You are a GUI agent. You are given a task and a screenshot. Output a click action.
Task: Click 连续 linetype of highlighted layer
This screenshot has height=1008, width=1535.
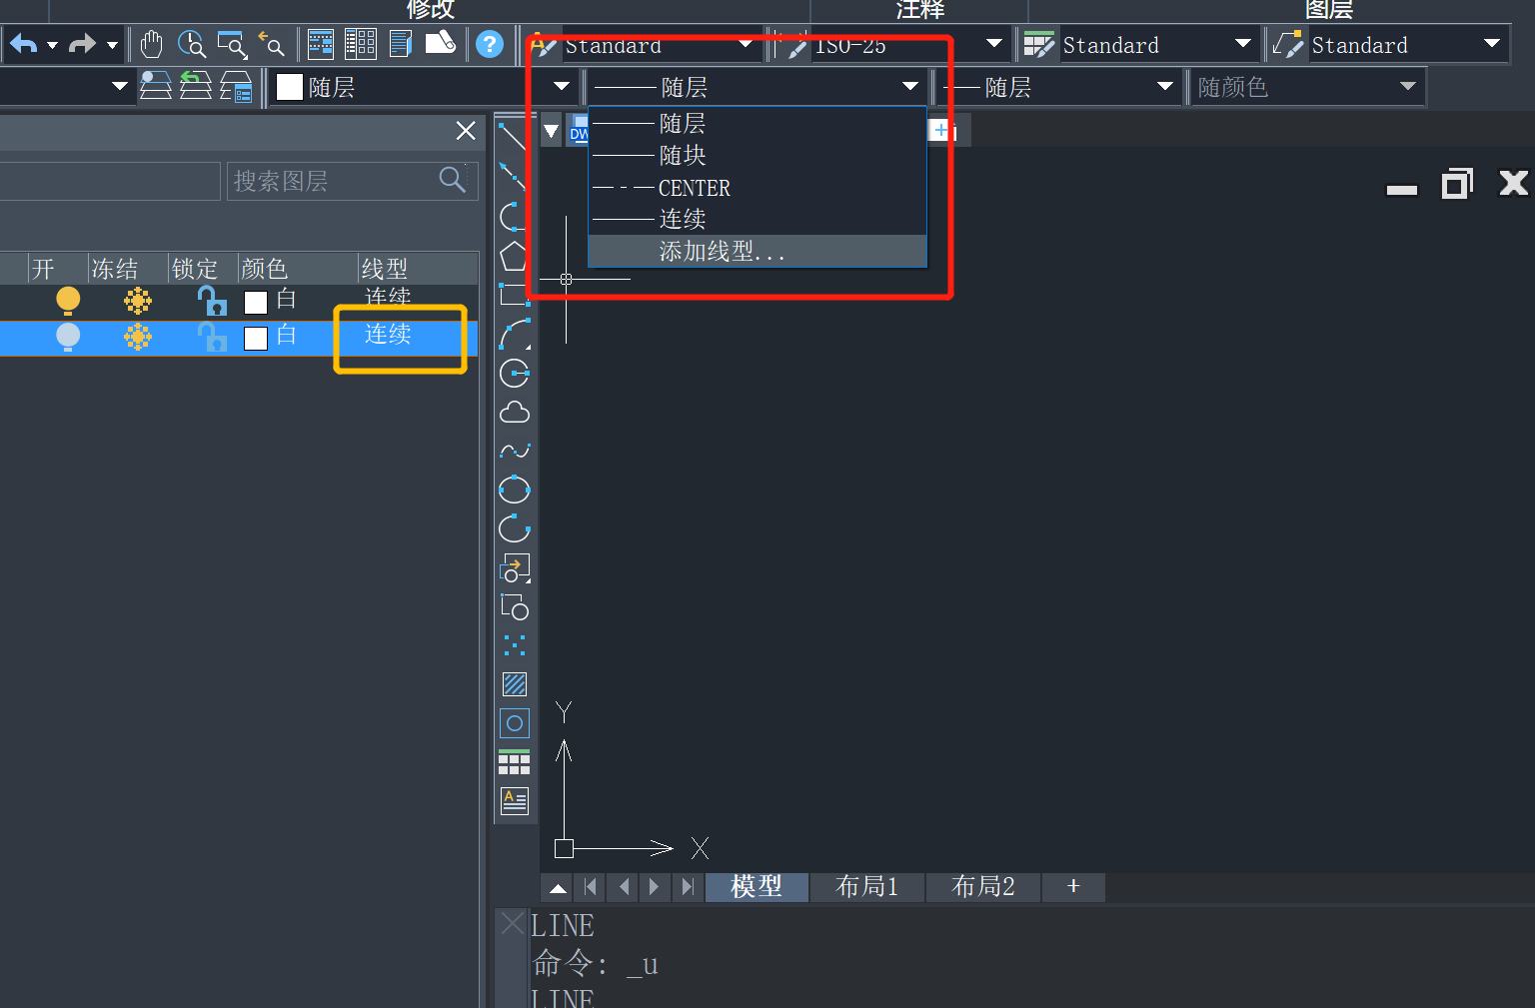[388, 335]
